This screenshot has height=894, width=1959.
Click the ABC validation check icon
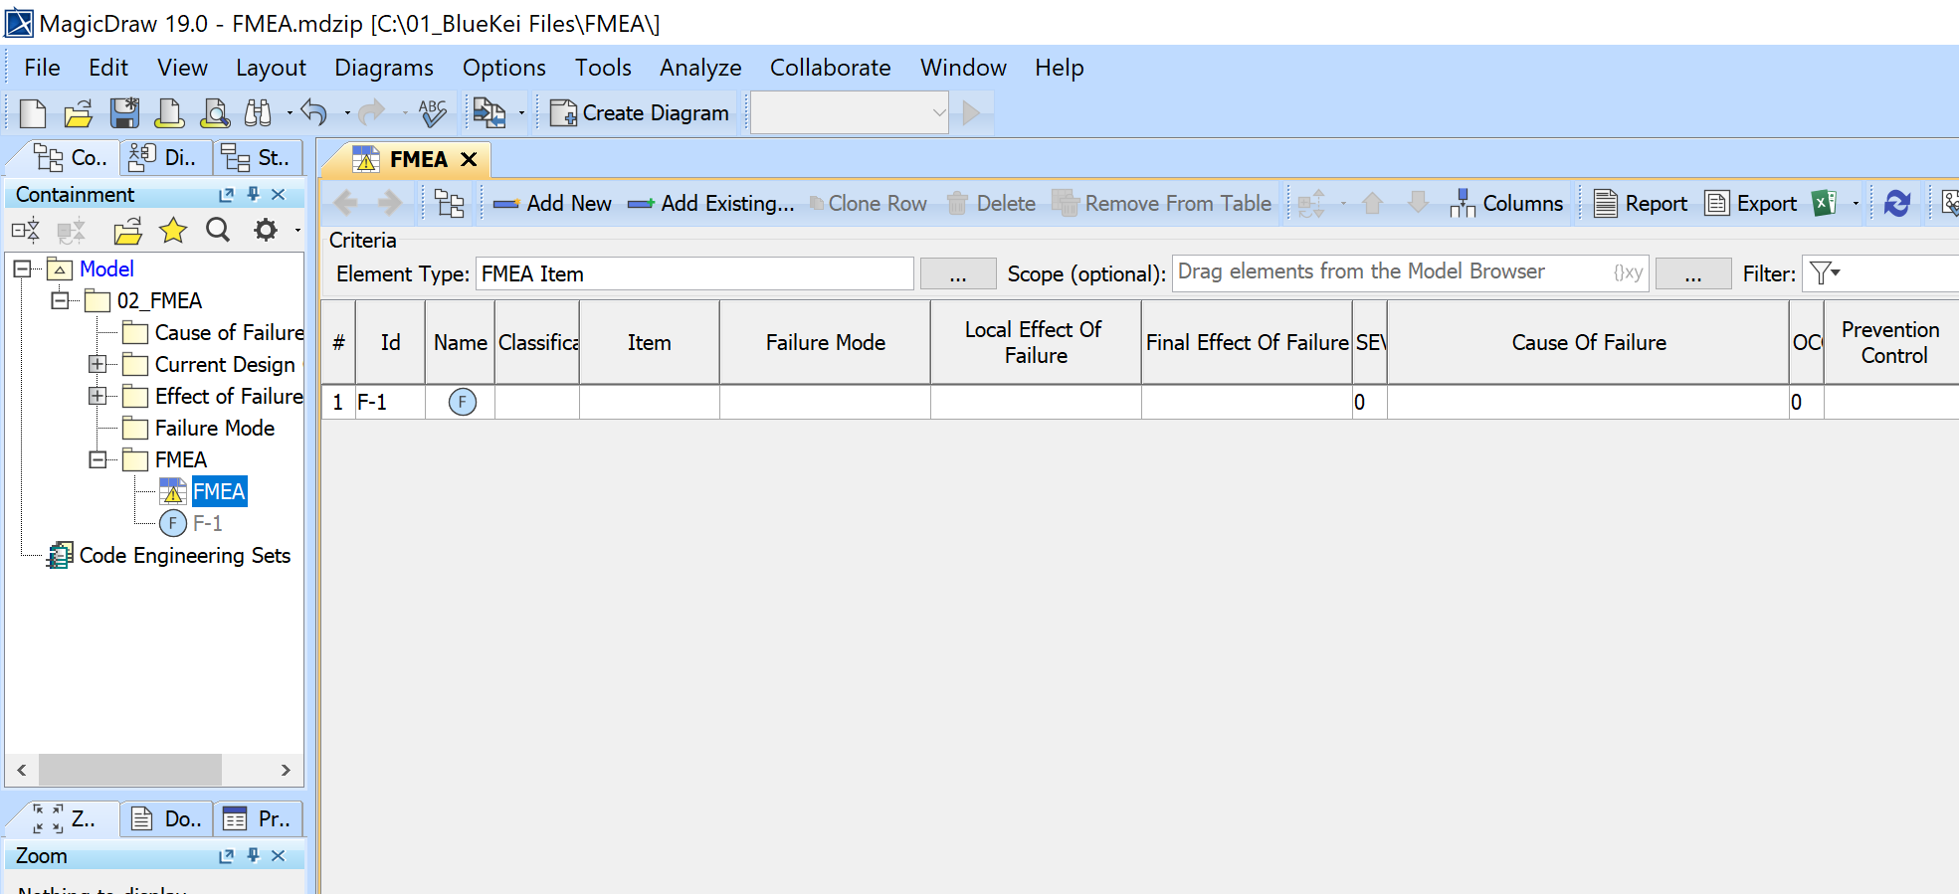point(433,113)
